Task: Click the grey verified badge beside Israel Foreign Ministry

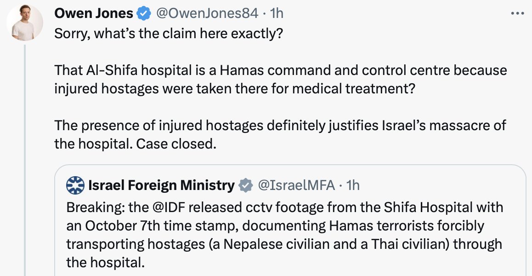Action: (246, 185)
